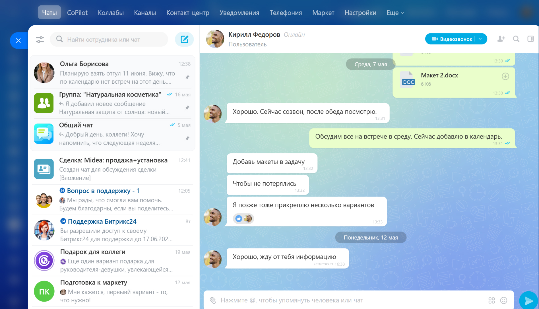Click the Ольга Борисова avatar
539x309 pixels.
tap(44, 73)
